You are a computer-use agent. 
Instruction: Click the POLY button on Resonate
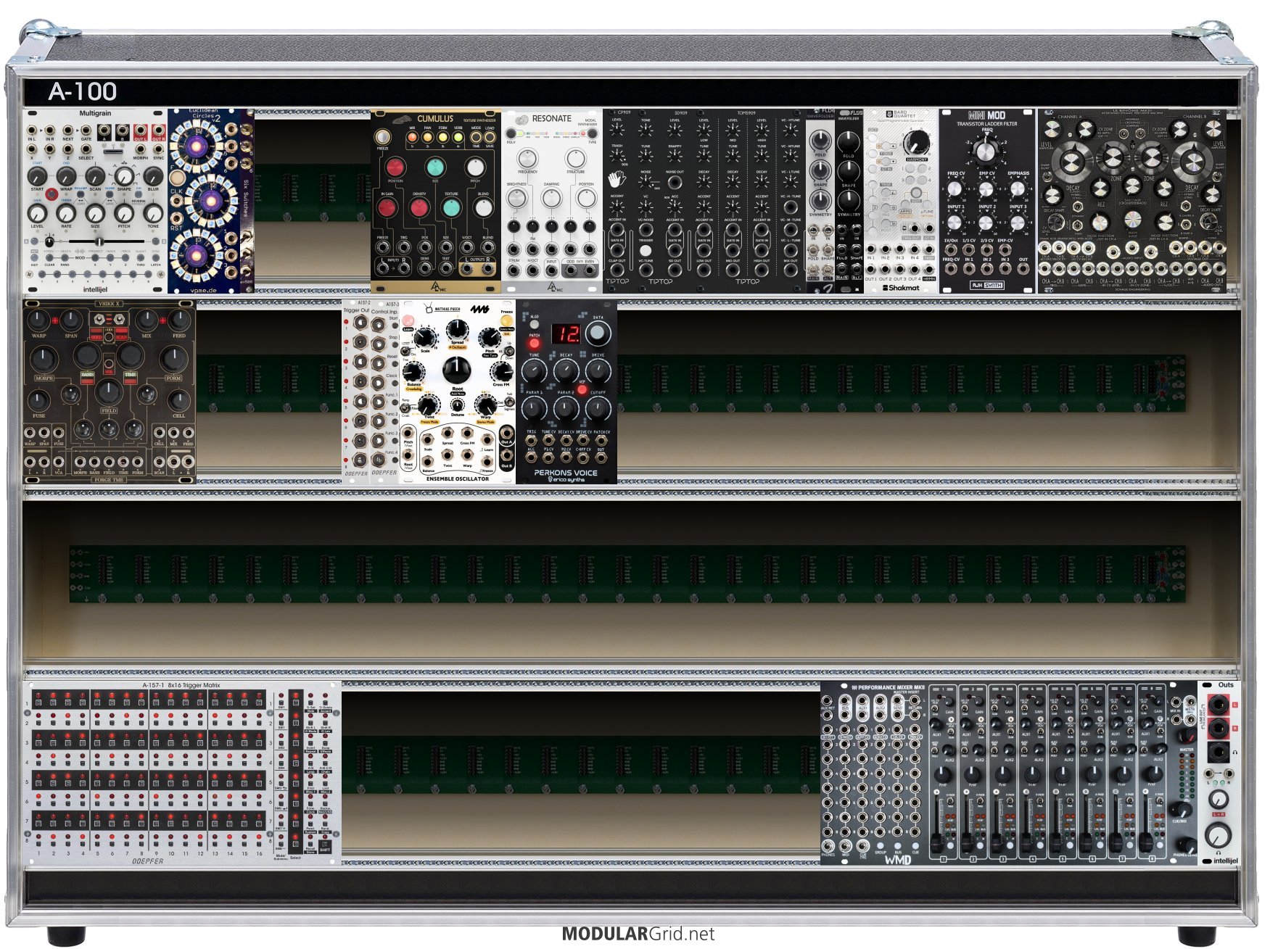[x=512, y=134]
